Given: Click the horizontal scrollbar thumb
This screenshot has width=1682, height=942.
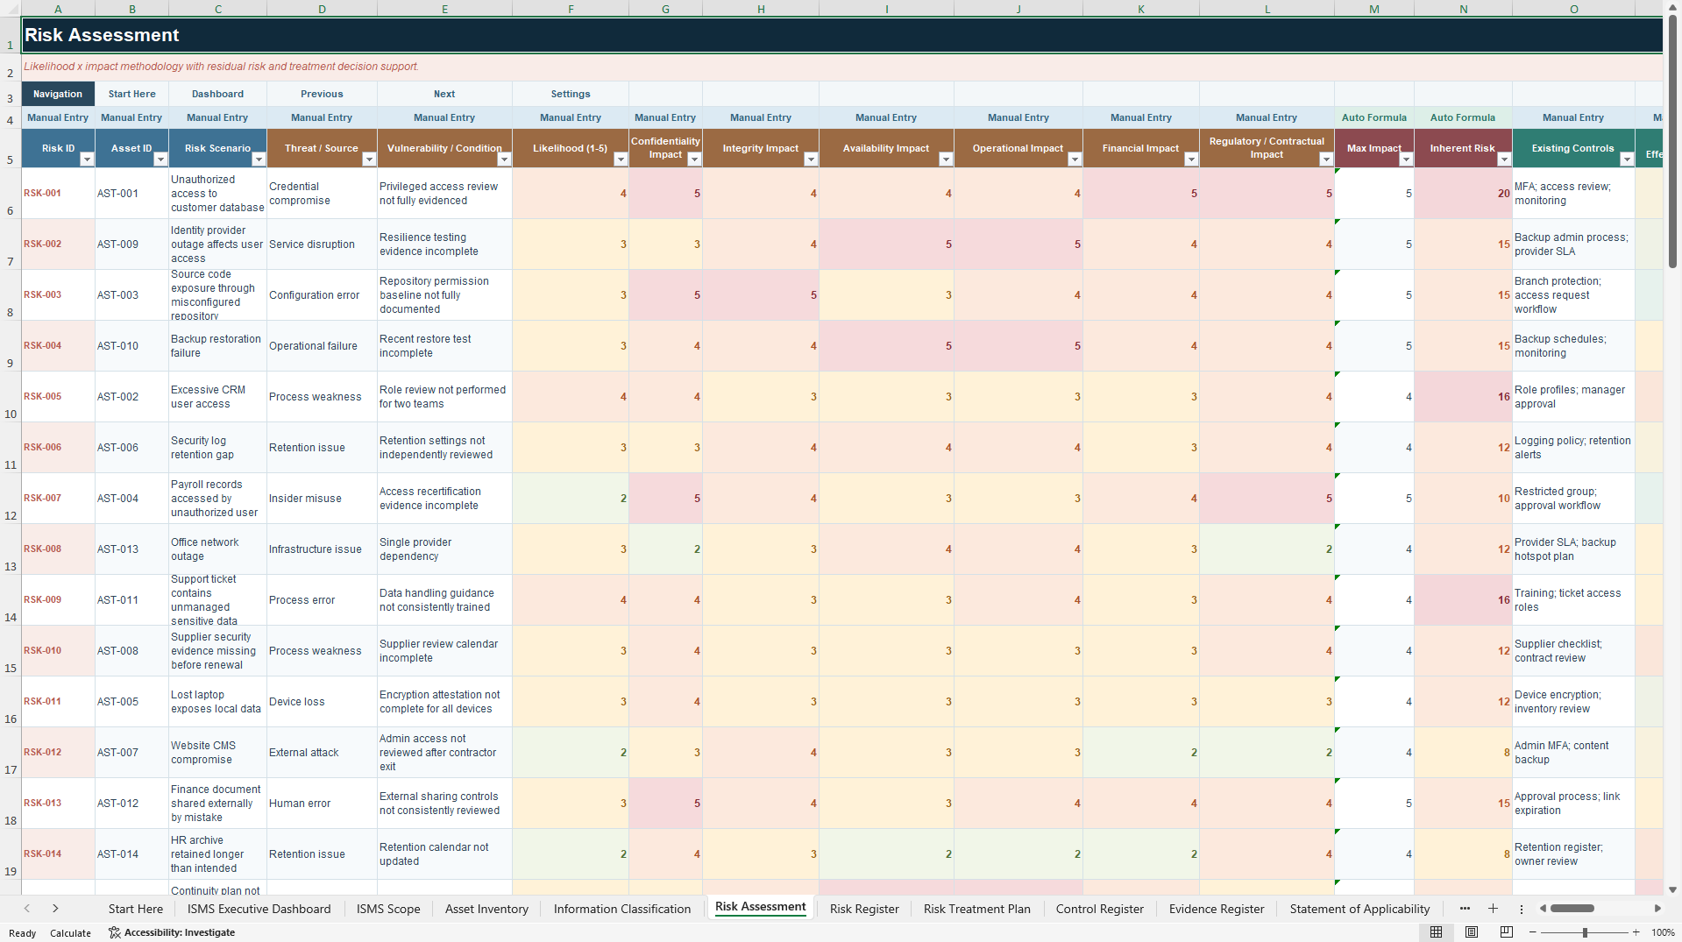Looking at the screenshot, I should [x=1572, y=909].
